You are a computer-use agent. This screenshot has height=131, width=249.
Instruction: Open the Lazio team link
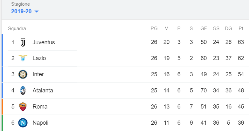pos(39,59)
